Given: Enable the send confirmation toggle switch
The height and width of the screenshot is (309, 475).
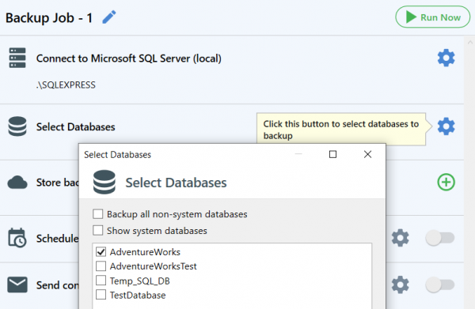Looking at the screenshot, I should tap(440, 285).
